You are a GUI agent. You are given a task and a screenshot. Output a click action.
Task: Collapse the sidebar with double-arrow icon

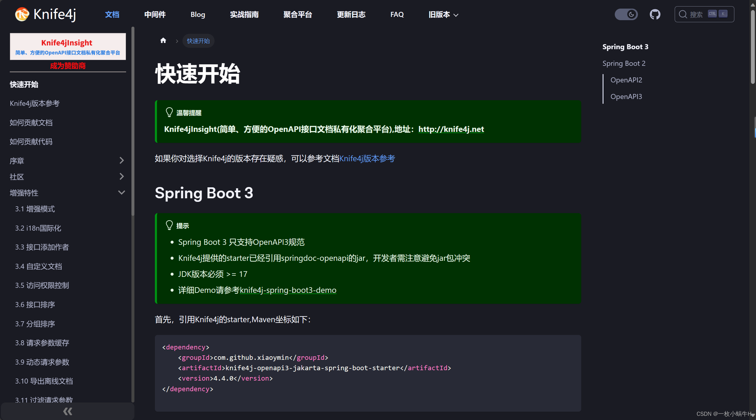point(68,411)
